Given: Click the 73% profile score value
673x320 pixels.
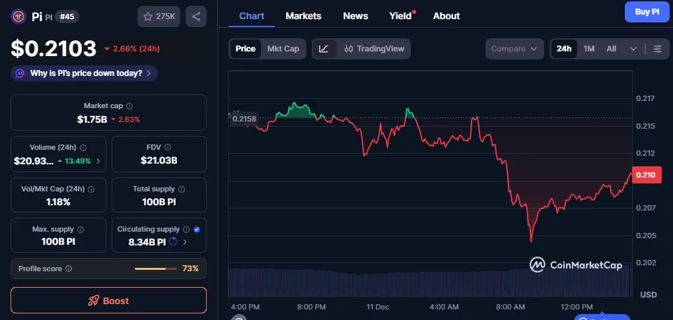Looking at the screenshot, I should pyautogui.click(x=191, y=269).
